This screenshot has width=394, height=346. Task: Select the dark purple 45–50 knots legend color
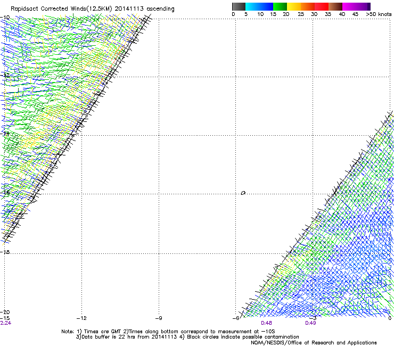click(x=363, y=6)
